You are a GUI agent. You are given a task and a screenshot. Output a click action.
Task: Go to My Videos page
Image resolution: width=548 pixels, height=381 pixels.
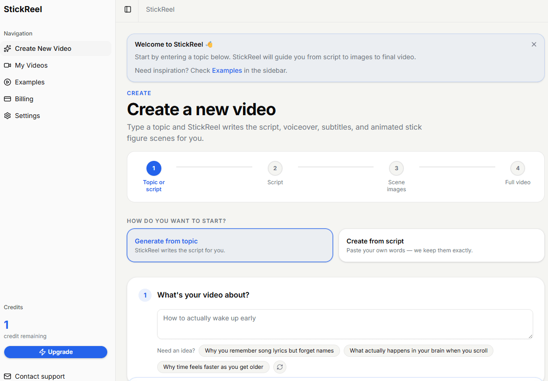click(x=56, y=65)
